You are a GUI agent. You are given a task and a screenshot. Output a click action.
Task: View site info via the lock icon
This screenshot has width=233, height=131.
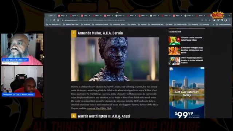pos(63,20)
